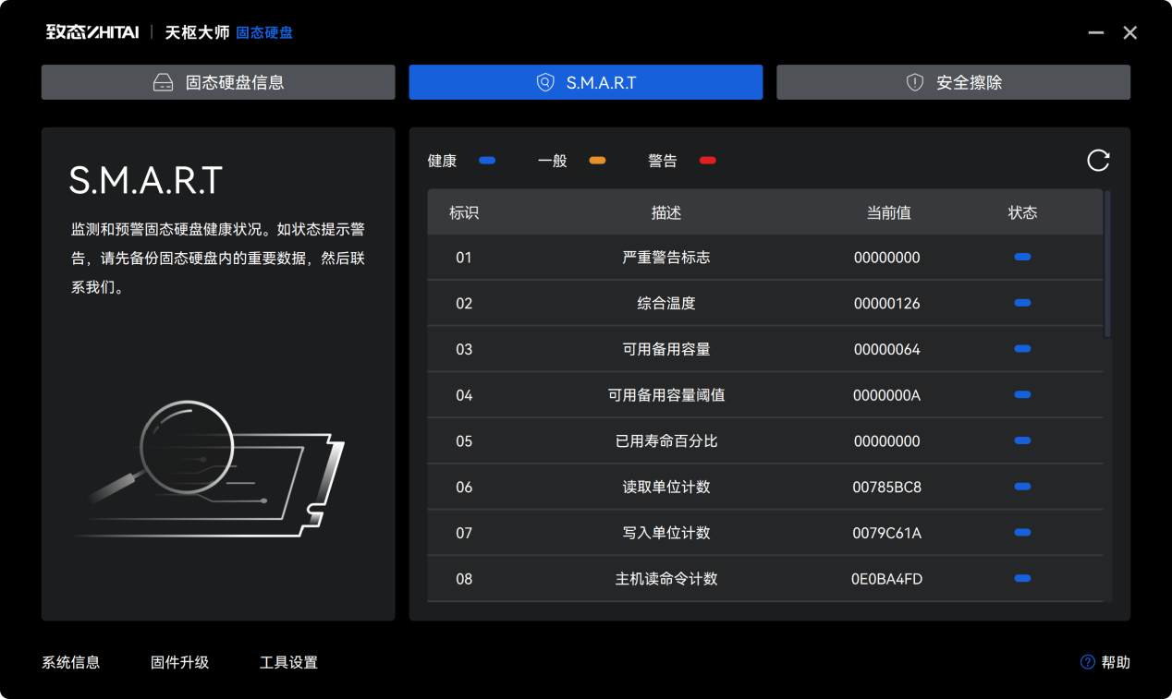Click the 状态 column header
1172x699 pixels.
pyautogui.click(x=1022, y=212)
